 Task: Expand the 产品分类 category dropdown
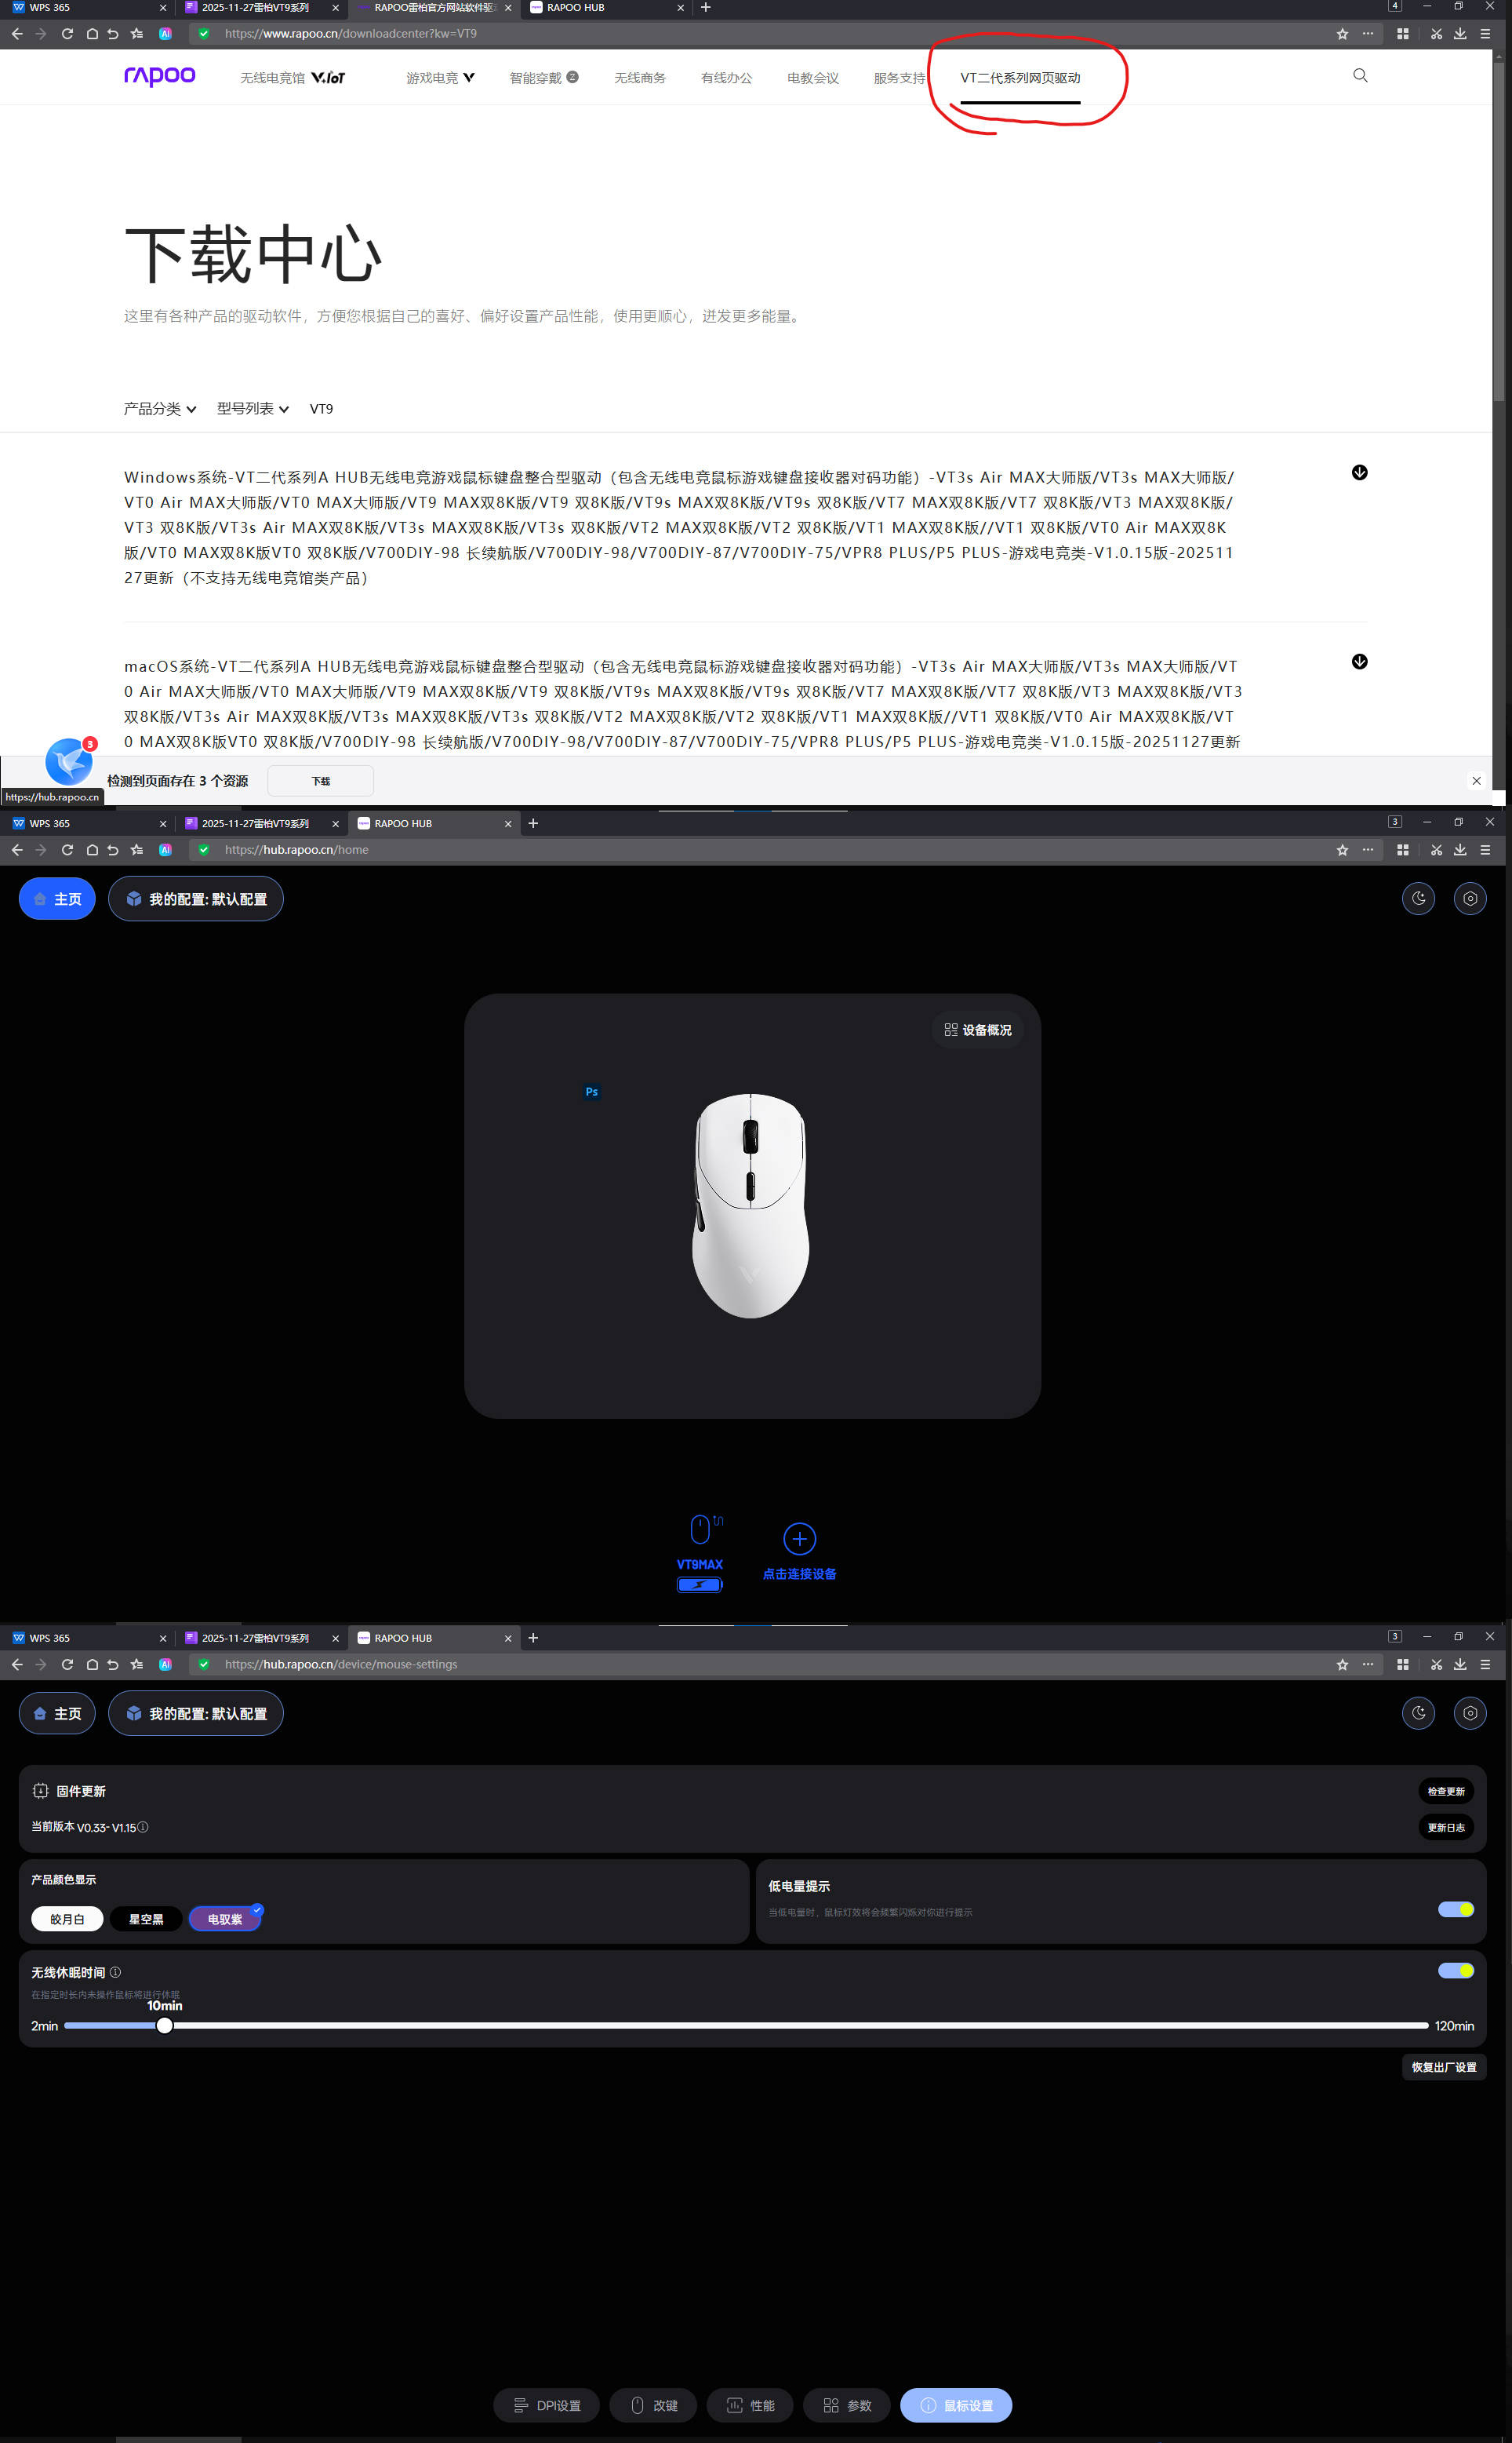point(160,408)
